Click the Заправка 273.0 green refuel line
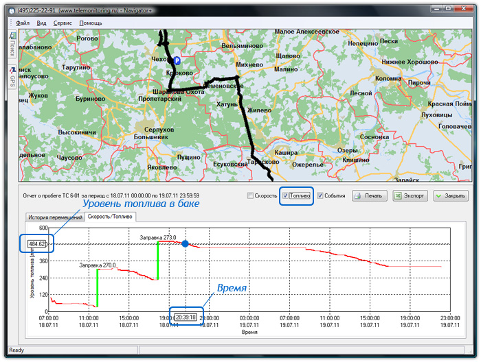 coord(158,259)
